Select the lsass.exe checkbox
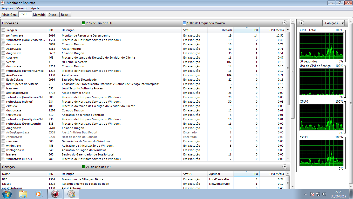Image resolution: width=353 pixels, height=199 pixels. [x=3, y=88]
